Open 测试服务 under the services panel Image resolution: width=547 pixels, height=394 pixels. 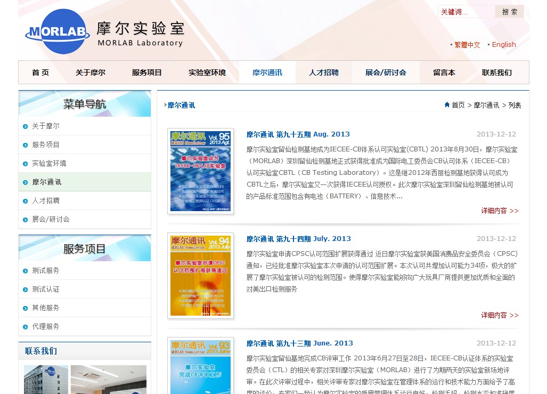[x=46, y=271]
